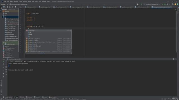Open Run panel settings gear
Screen dimensions: 179x100
click(x=173, y=59)
